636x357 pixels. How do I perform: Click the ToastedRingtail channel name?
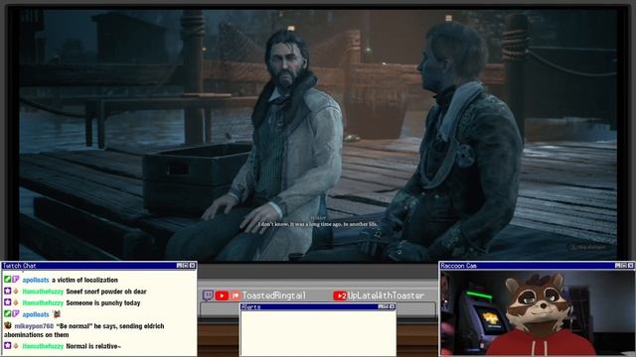point(274,296)
